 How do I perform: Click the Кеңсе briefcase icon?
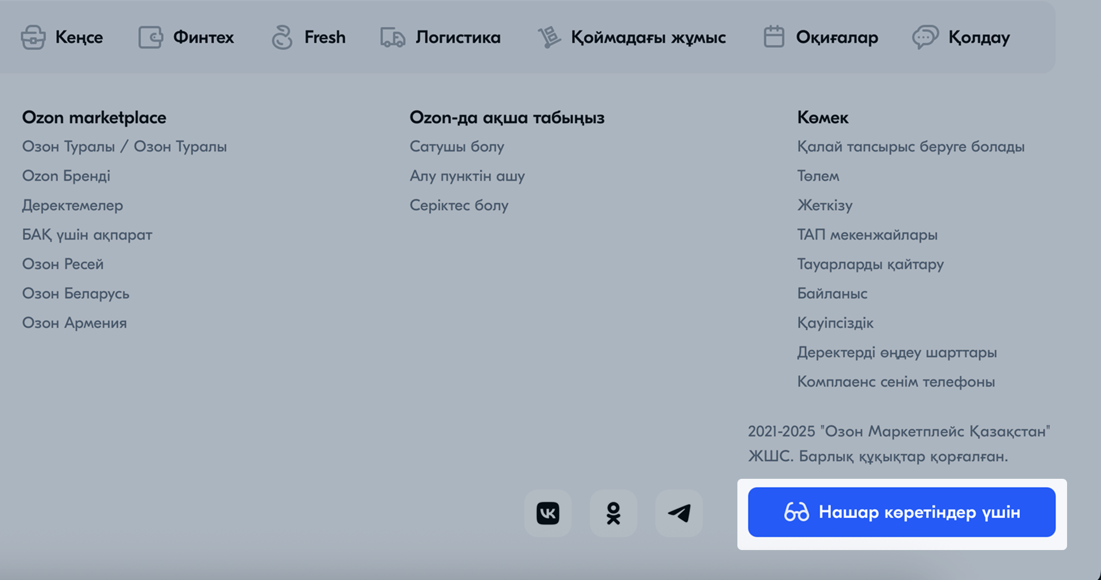(33, 37)
